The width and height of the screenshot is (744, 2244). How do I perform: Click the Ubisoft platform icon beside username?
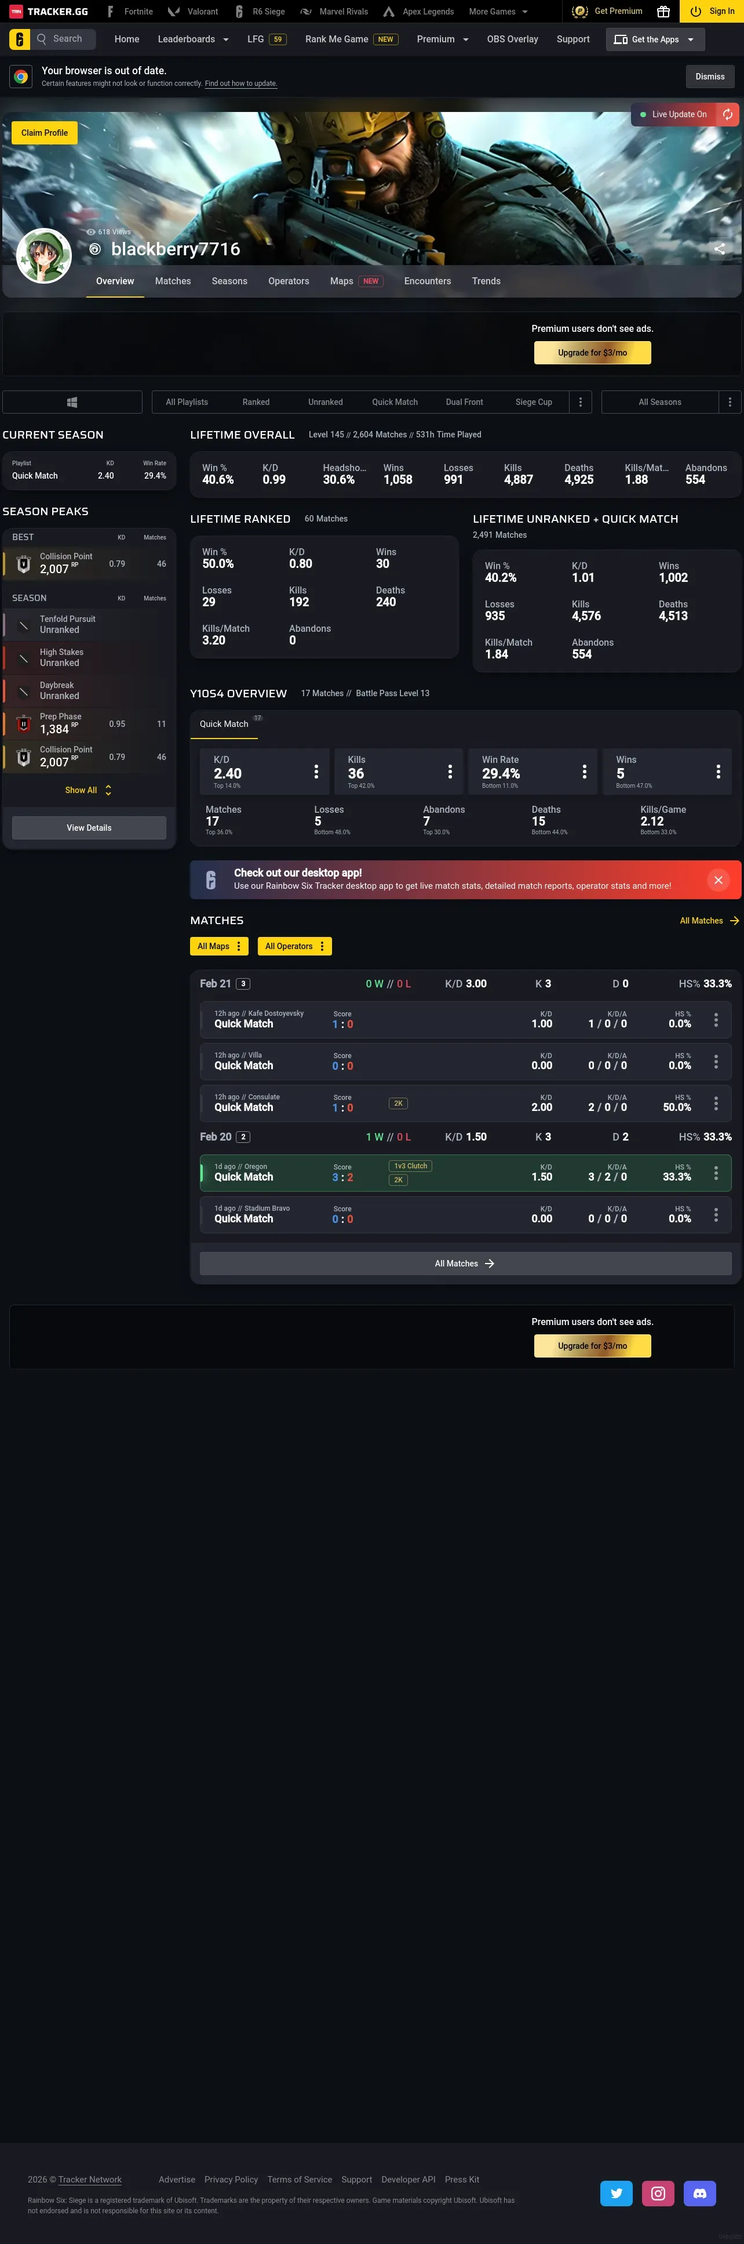point(95,249)
